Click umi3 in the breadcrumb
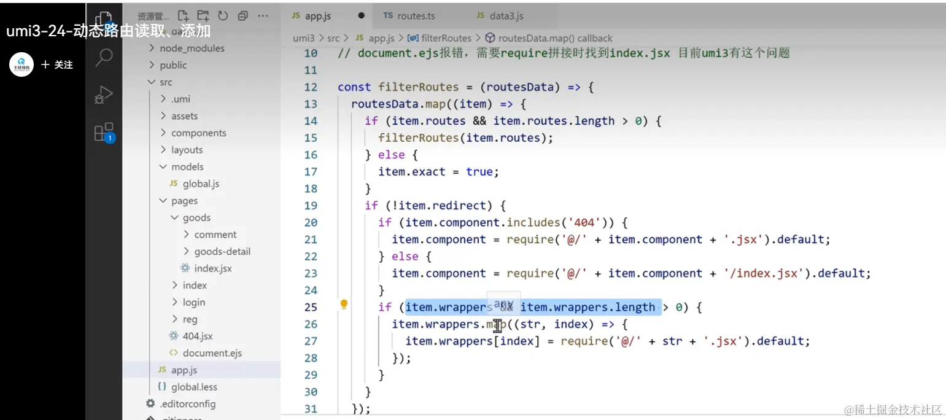 click(303, 38)
